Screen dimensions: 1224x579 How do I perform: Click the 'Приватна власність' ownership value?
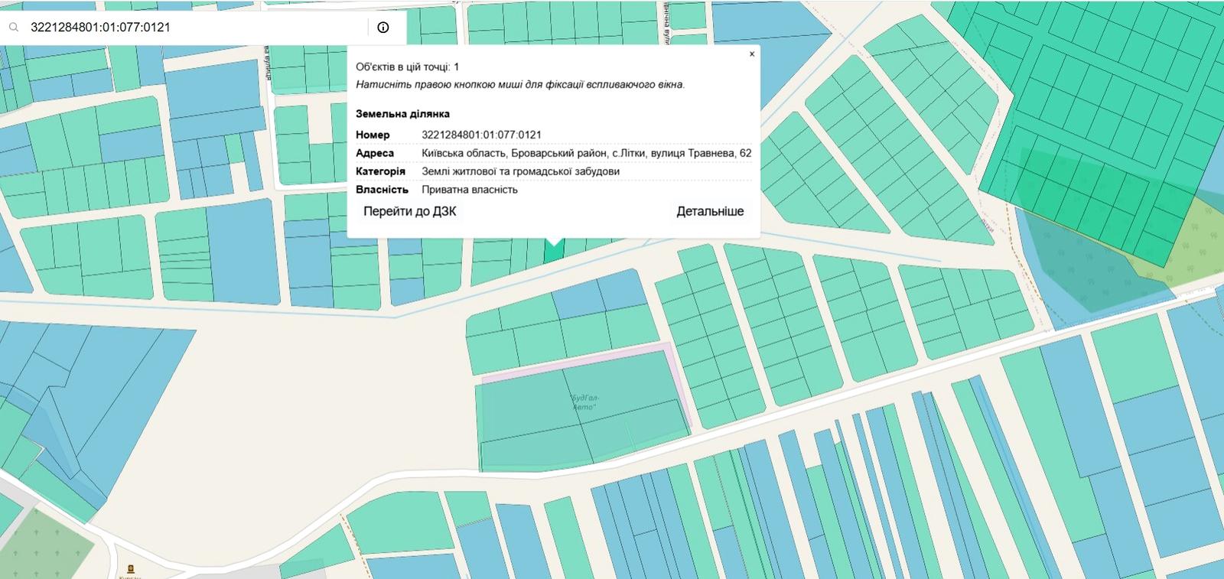[470, 190]
